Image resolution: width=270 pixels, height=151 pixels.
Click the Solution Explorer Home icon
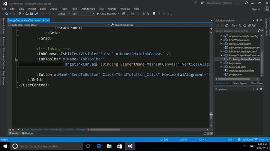(x=227, y=25)
